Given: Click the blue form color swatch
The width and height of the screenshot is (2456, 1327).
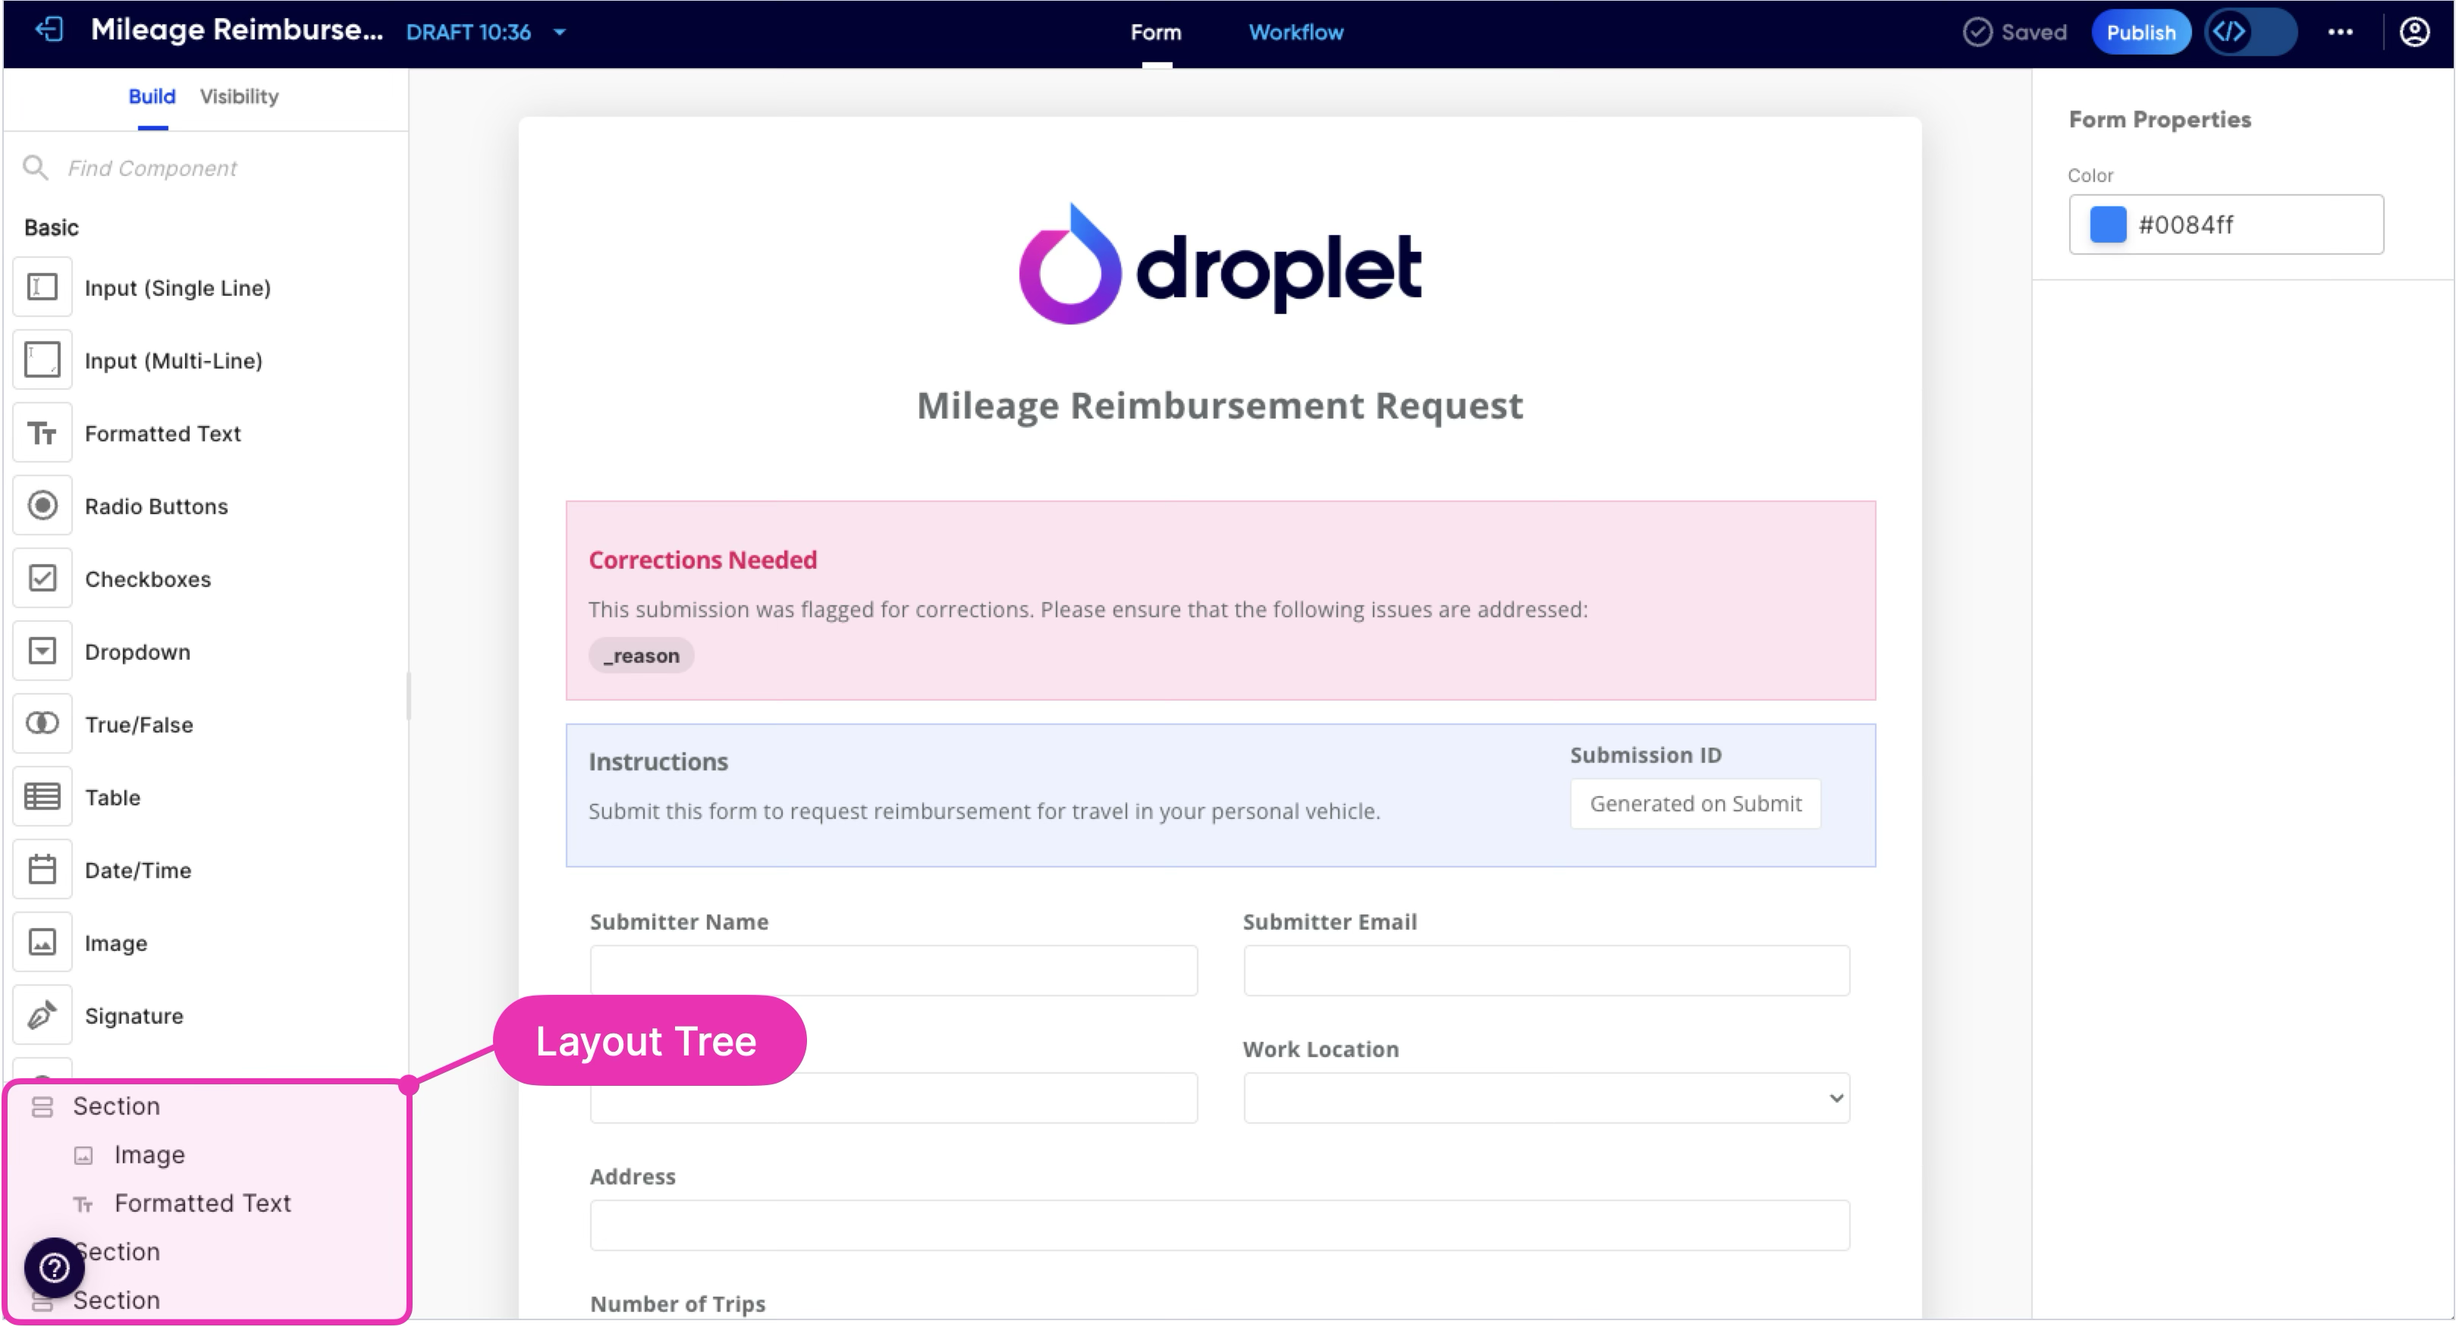Looking at the screenshot, I should coord(2107,225).
